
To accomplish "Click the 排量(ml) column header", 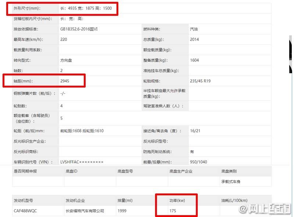I will click(125, 200).
